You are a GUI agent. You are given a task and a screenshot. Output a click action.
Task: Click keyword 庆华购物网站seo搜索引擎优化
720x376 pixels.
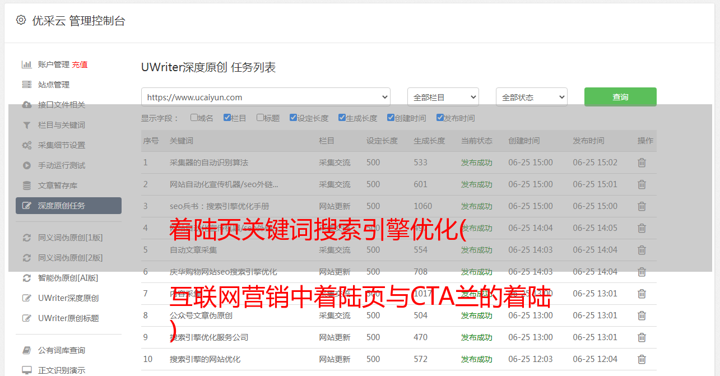[x=224, y=272]
